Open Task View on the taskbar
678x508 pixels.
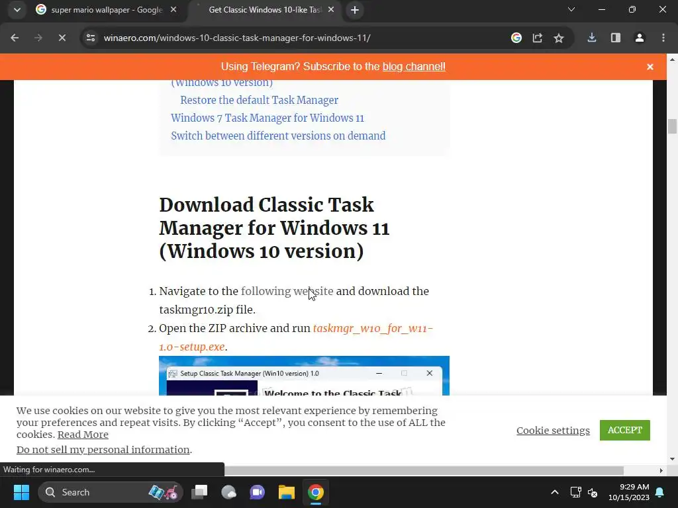(x=200, y=492)
